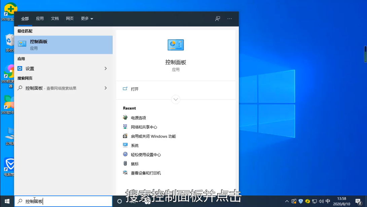Switch to the 文档 tab
This screenshot has height=207, width=367.
55,19
